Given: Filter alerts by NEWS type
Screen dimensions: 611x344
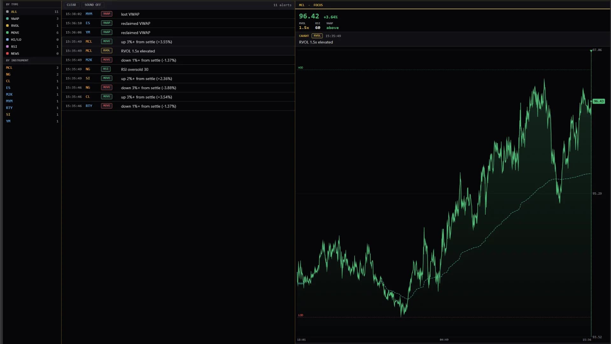Looking at the screenshot, I should tap(32, 54).
